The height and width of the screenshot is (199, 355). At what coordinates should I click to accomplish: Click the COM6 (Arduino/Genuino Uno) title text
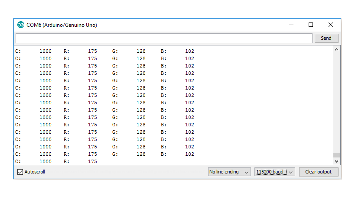point(62,25)
